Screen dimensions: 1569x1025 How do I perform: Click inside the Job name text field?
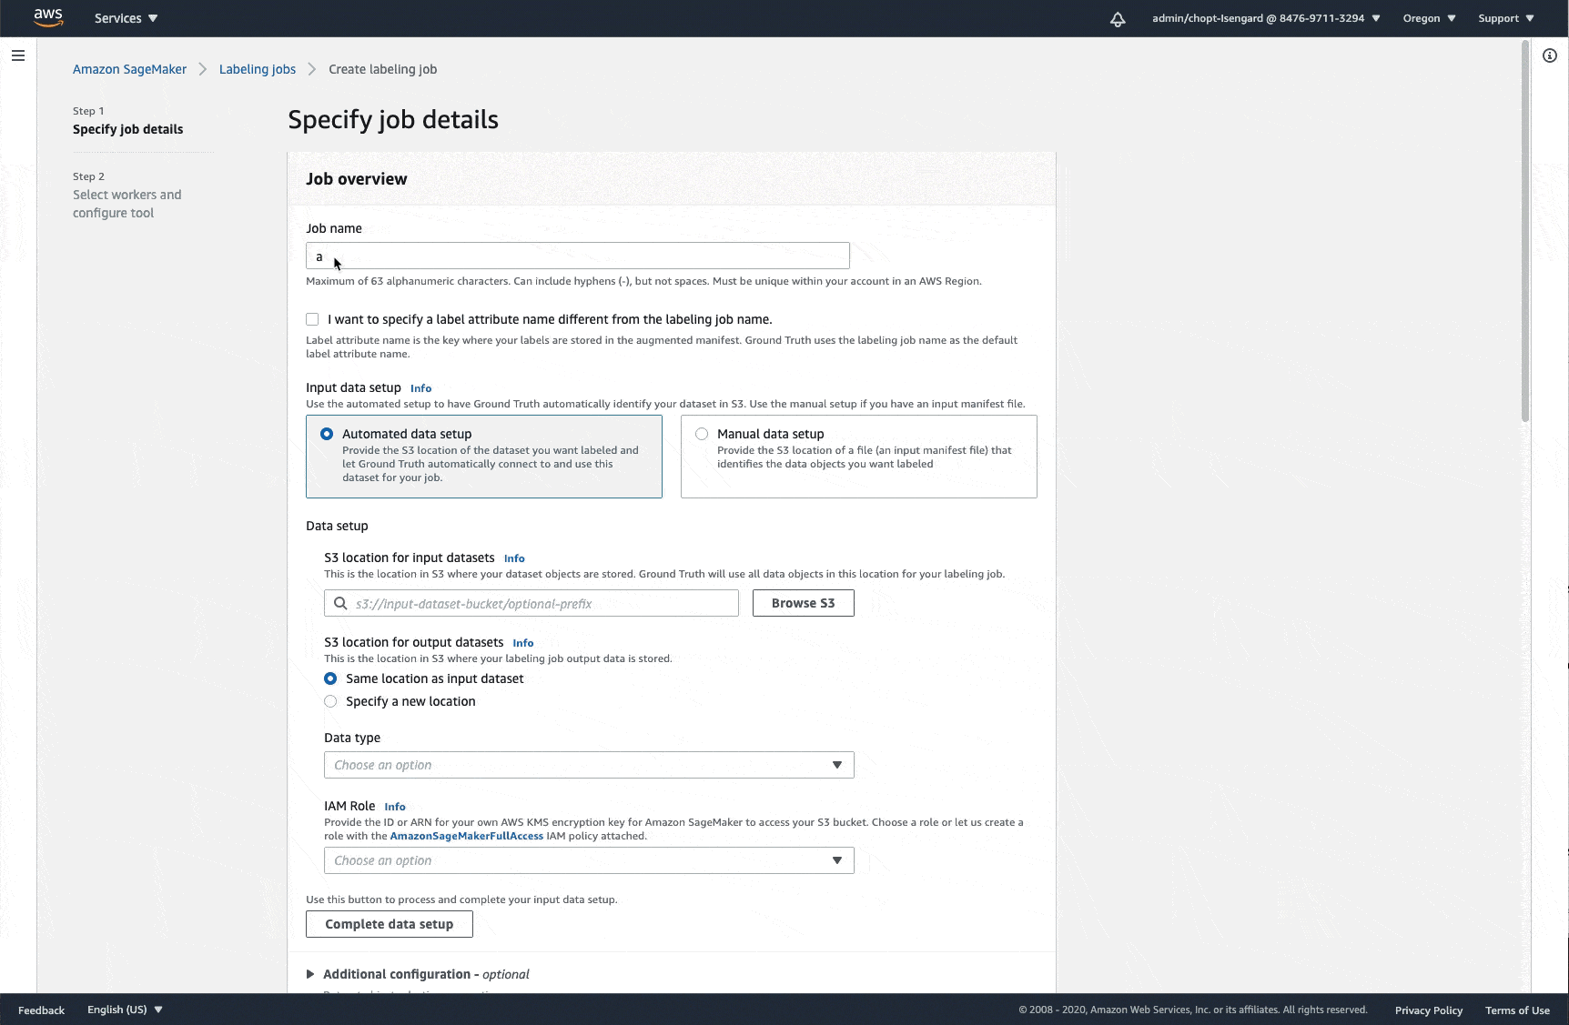point(576,256)
